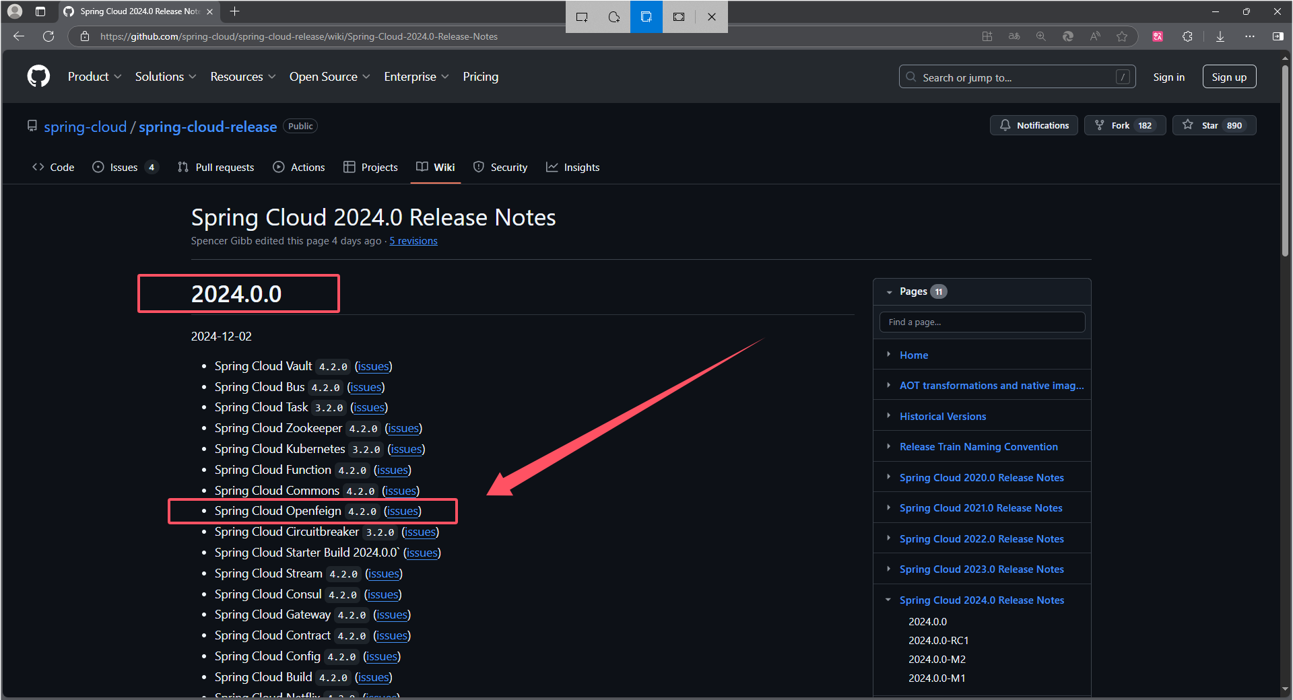The image size is (1293, 700).
Task: Click into the Find a page search box
Action: [x=982, y=322]
